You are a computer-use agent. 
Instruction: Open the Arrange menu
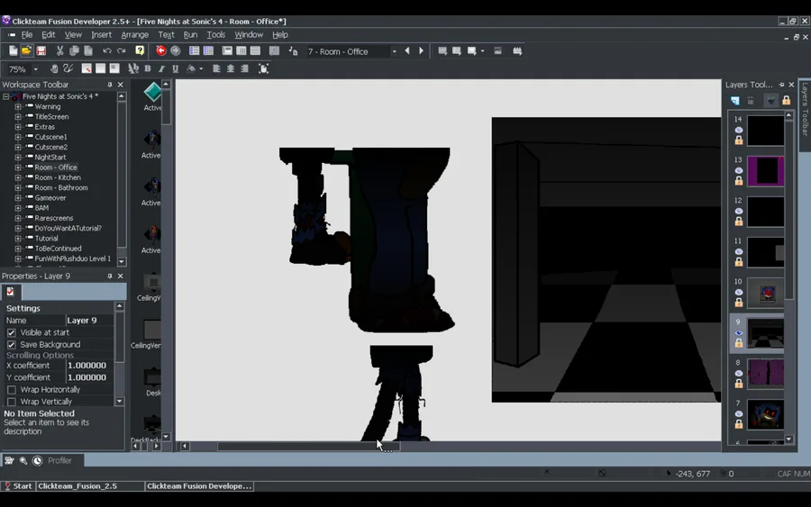(134, 35)
